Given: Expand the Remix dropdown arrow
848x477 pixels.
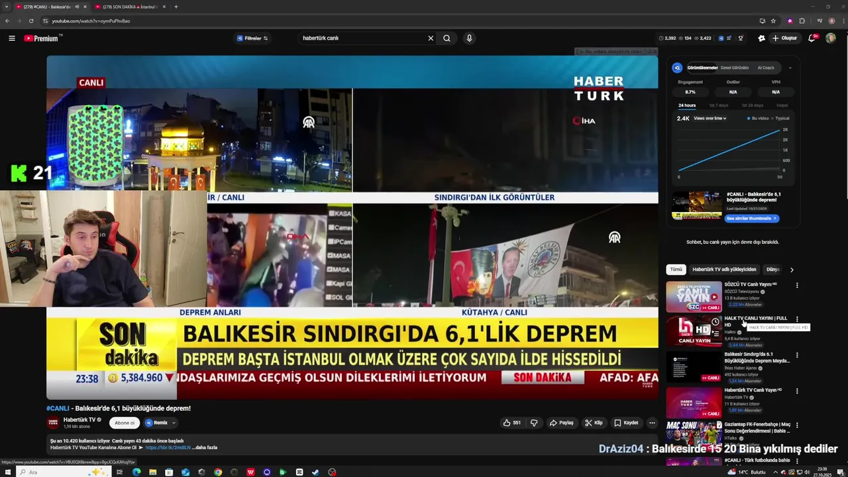Looking at the screenshot, I should pyautogui.click(x=174, y=423).
